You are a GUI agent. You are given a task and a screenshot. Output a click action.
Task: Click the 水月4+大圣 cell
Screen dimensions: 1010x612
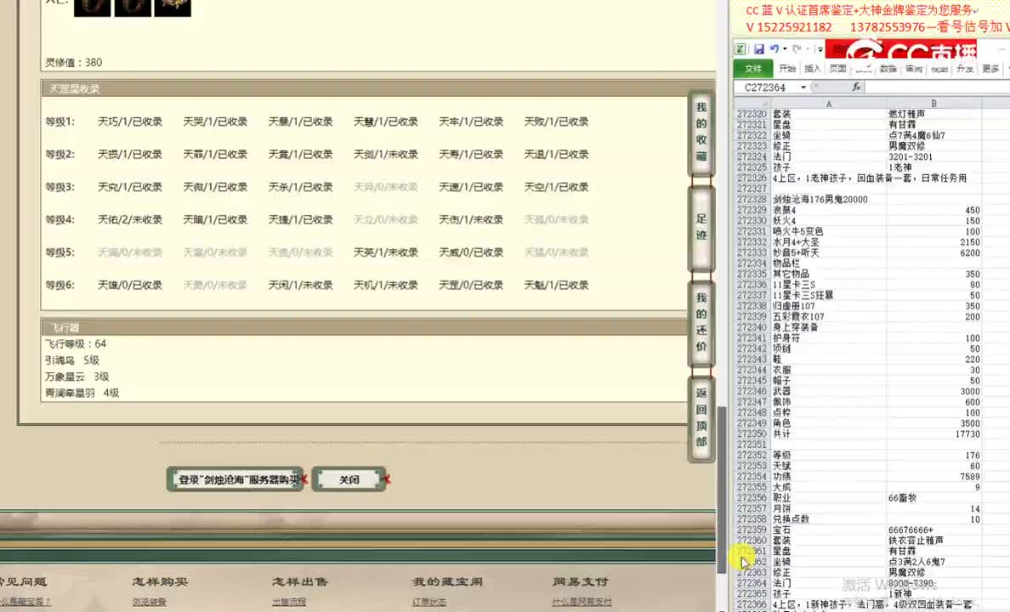point(828,241)
